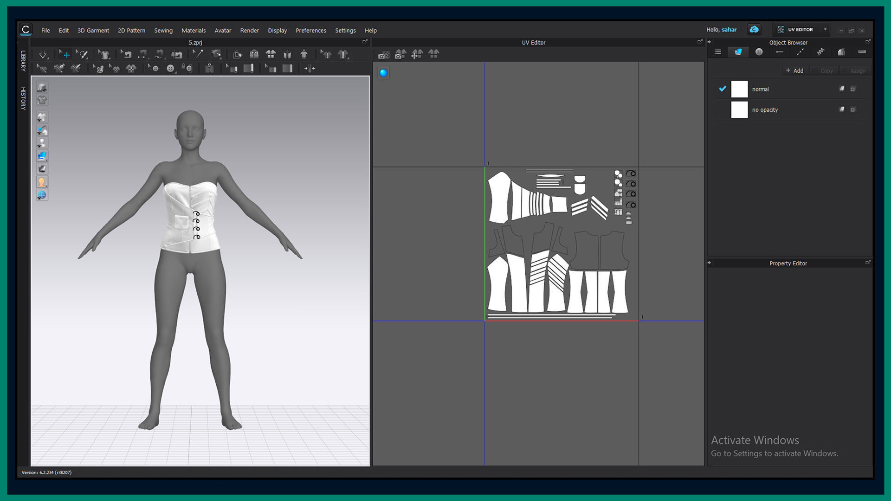Screen dimensions: 891x501
Task: Select the Button tool icon
Action: 170,69
